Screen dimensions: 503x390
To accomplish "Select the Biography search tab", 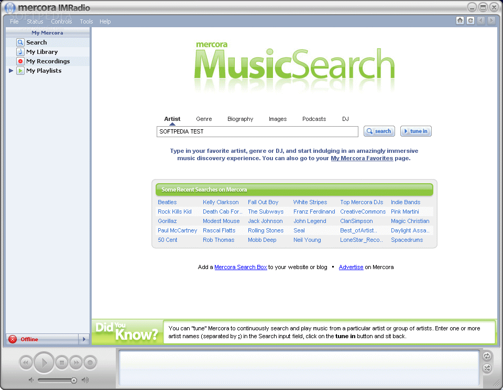I will (240, 119).
